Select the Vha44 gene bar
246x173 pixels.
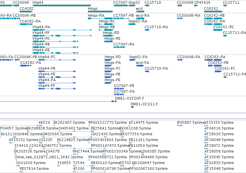coord(62,5)
